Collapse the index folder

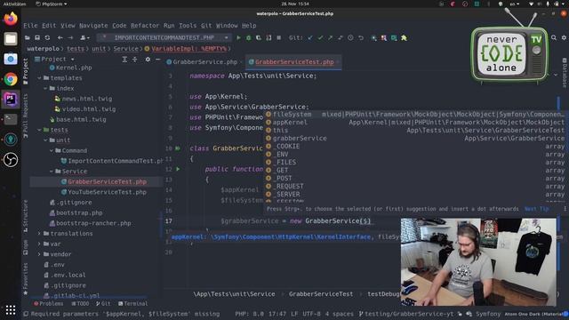pyautogui.click(x=45, y=88)
